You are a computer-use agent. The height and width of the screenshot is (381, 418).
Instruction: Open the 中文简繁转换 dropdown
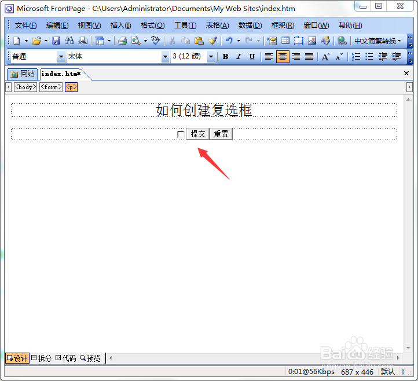coord(377,41)
